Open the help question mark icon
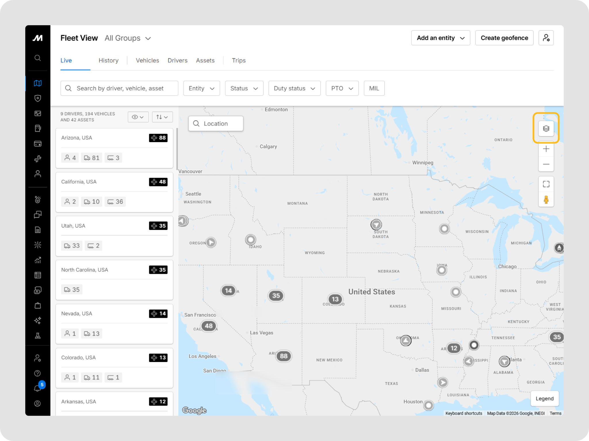This screenshot has height=441, width=589. click(x=38, y=373)
